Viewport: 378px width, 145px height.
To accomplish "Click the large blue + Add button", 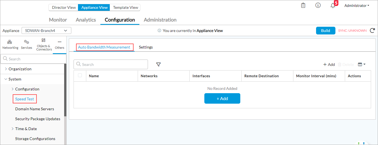I will (222, 98).
